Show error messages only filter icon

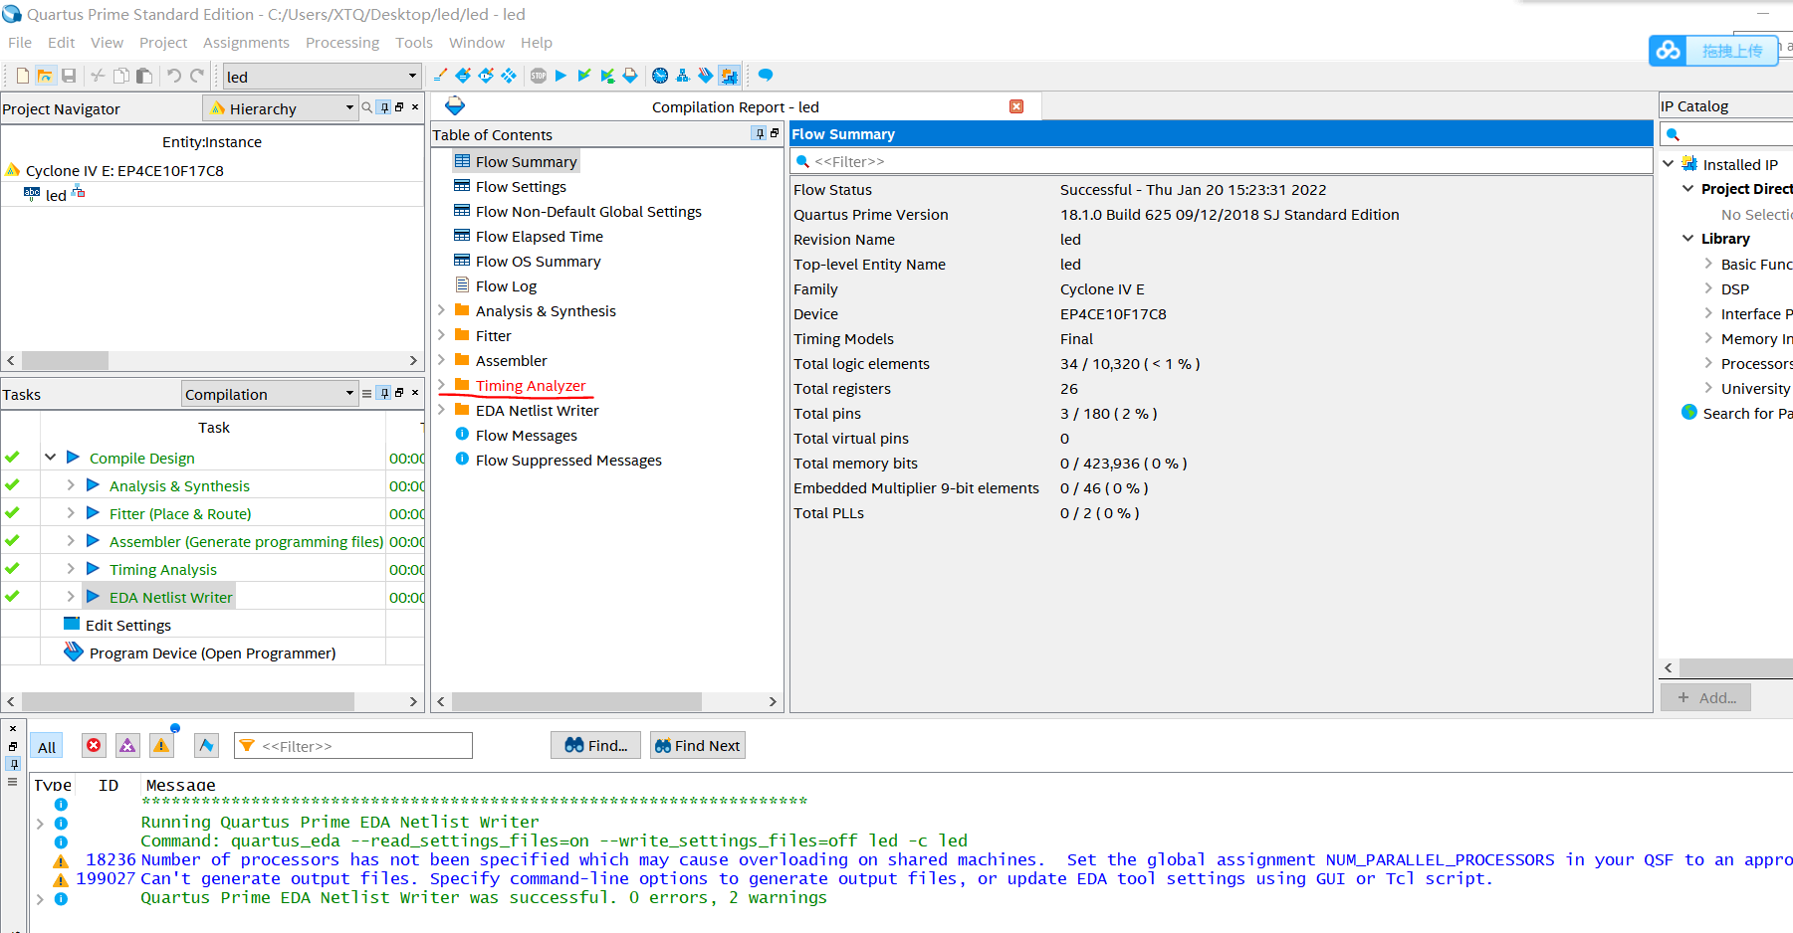pos(94,745)
